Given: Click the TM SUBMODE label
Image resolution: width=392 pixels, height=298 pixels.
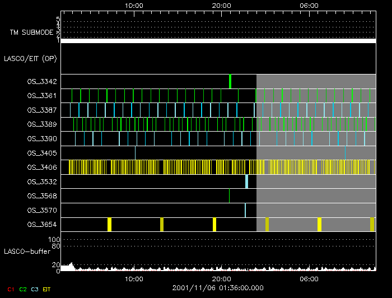Looking at the screenshot, I should click(31, 32).
